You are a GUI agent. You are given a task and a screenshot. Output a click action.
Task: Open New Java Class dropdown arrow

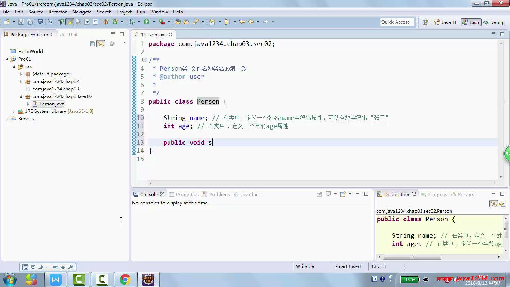click(122, 22)
